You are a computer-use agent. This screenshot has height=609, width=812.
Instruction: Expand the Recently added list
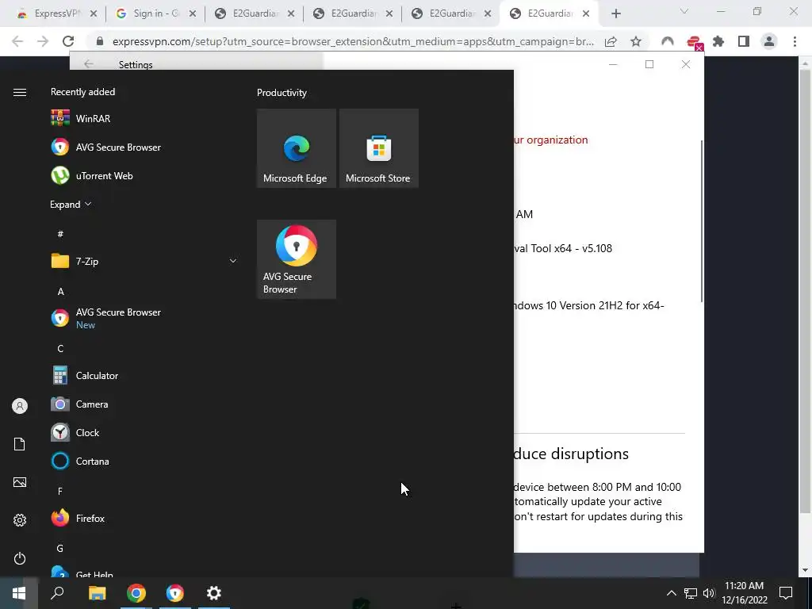point(71,205)
